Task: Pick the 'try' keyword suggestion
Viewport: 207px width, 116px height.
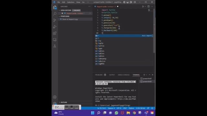Action: pyautogui.click(x=124, y=41)
